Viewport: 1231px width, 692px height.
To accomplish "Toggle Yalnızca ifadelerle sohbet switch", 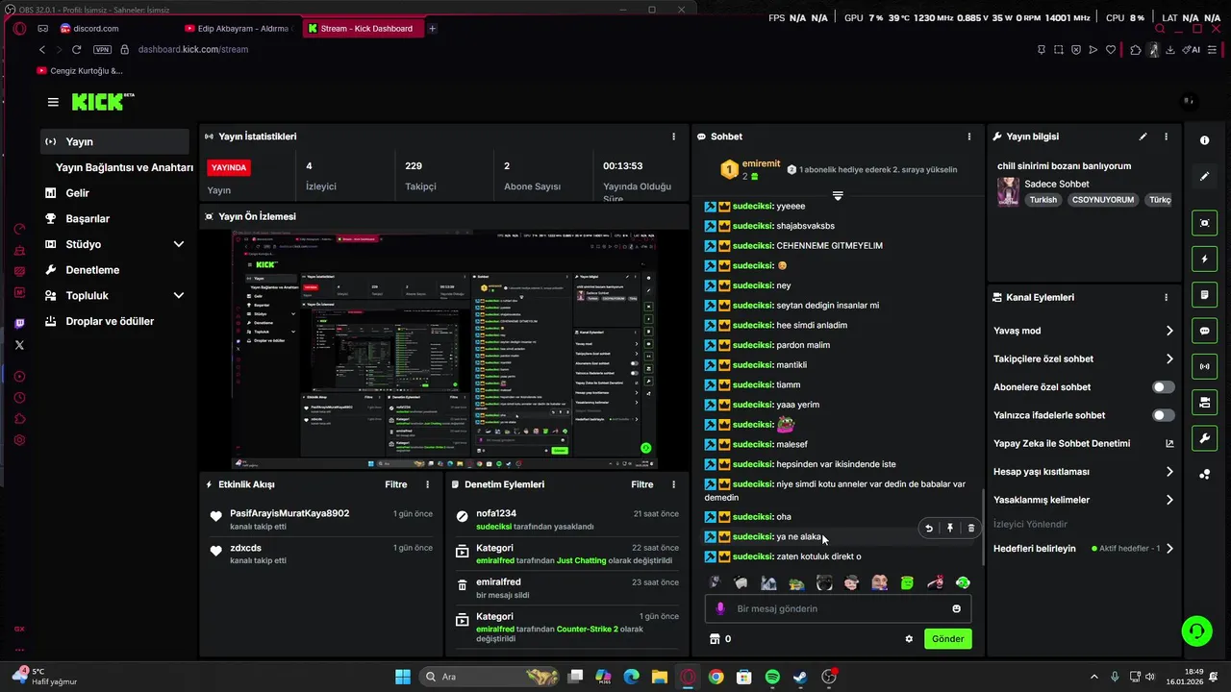I will tap(1164, 415).
